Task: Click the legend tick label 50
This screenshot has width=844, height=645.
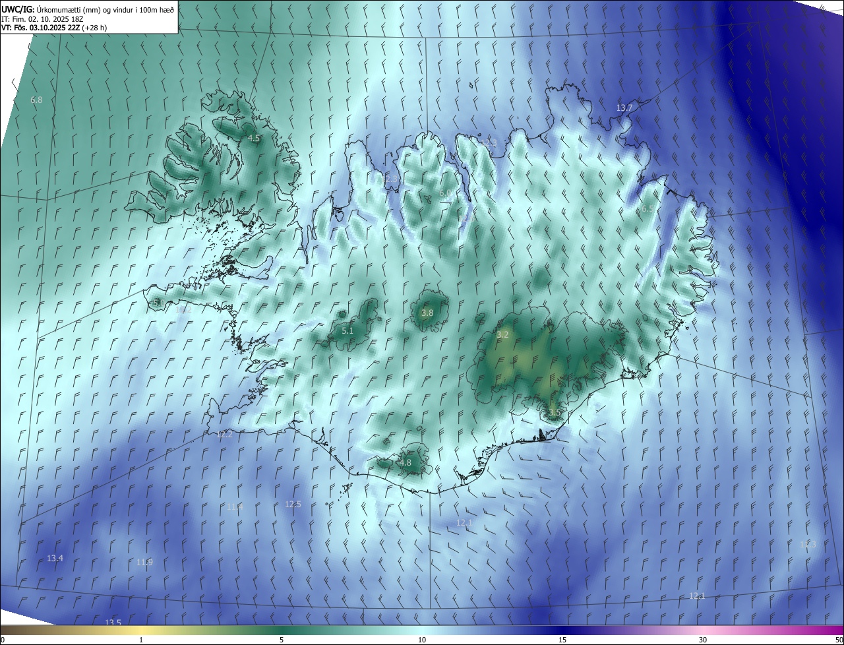Action: (x=839, y=640)
